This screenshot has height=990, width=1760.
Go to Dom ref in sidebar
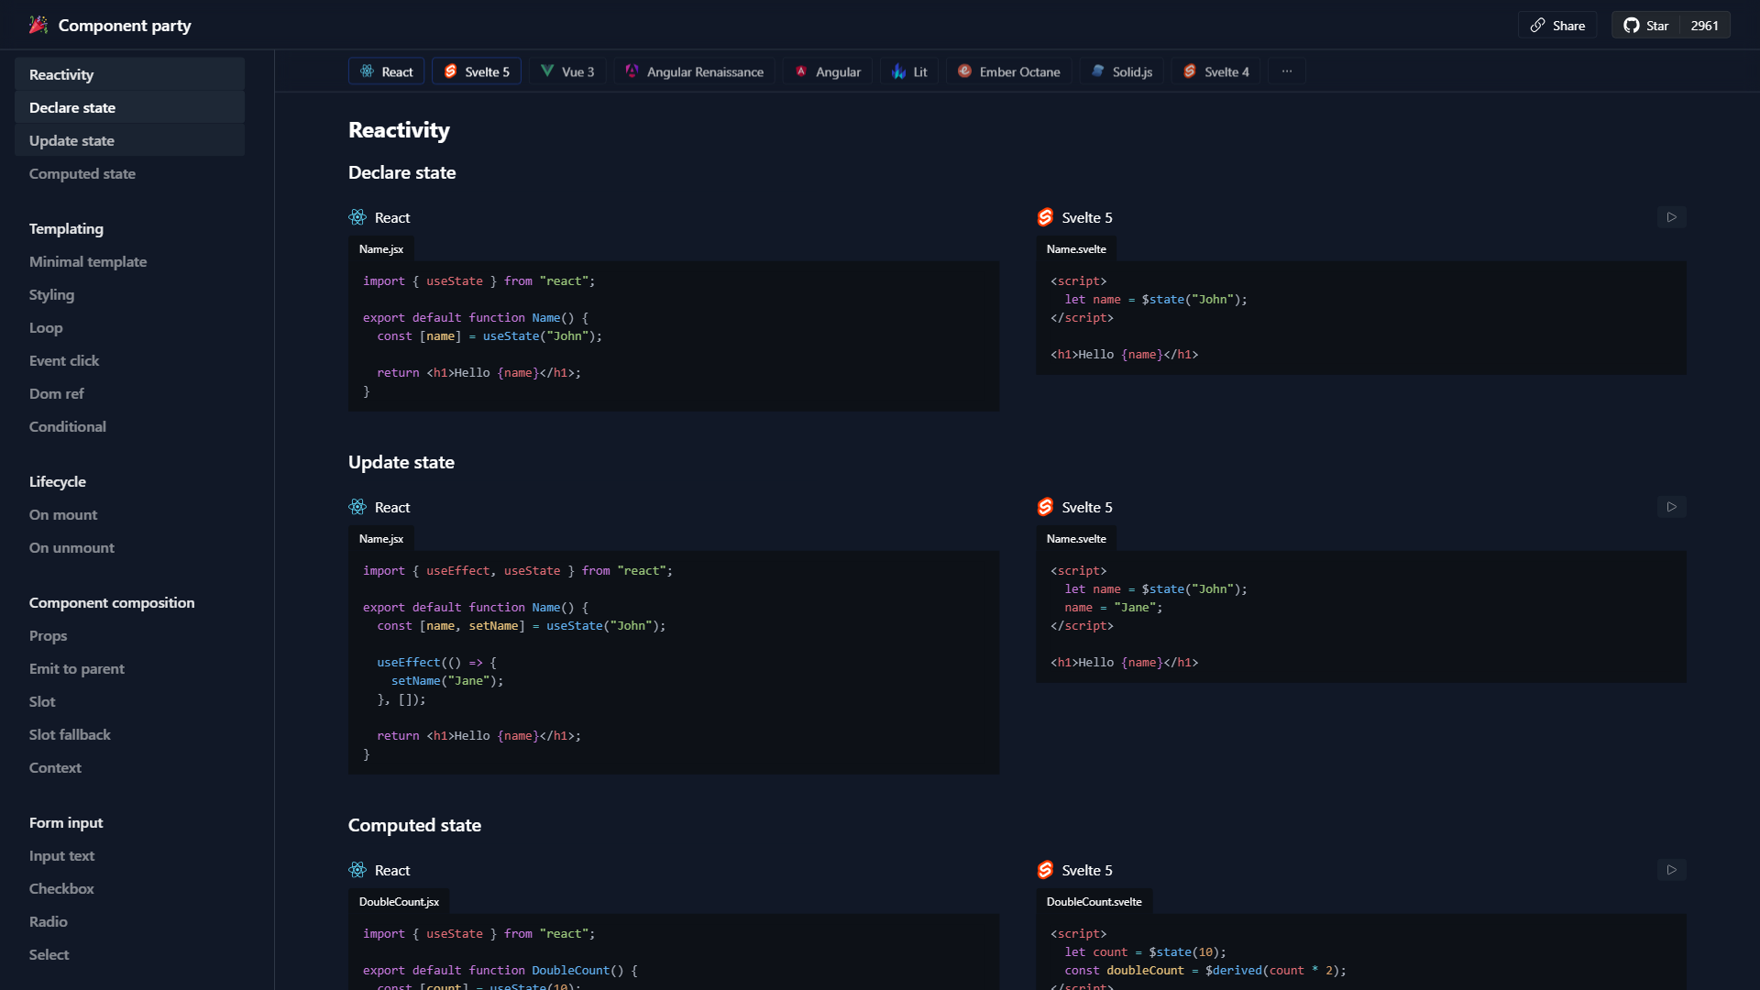[x=129, y=393]
